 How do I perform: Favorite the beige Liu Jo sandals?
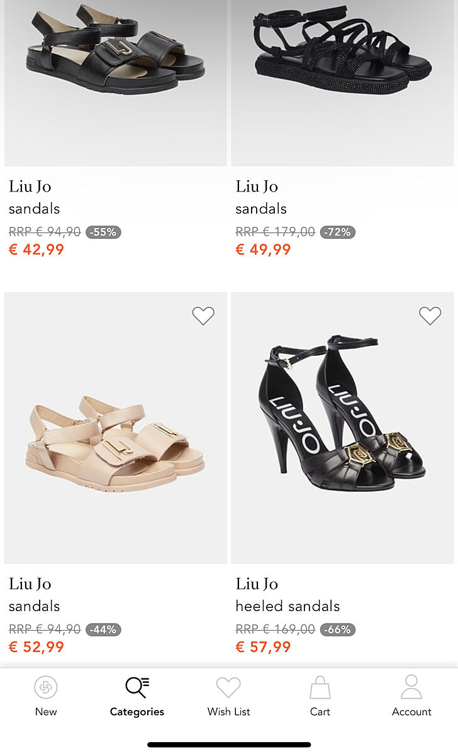coord(203,316)
